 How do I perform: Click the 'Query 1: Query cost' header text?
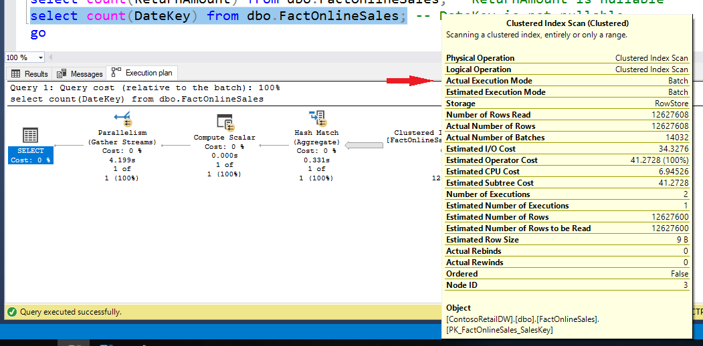click(x=145, y=88)
